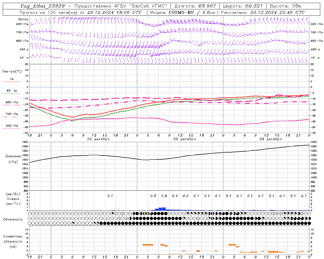Click the (км) unit label under convective cloudiness
The image size is (324, 259).
tap(13, 246)
